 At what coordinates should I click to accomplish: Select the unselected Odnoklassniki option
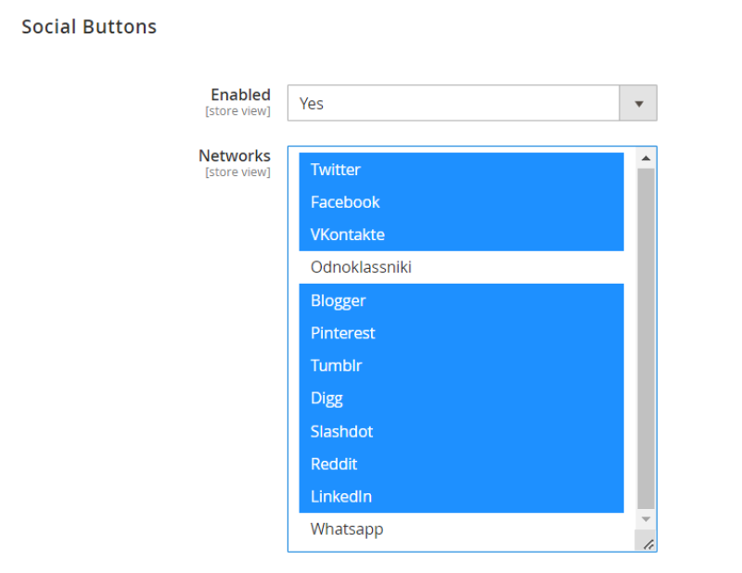click(461, 267)
